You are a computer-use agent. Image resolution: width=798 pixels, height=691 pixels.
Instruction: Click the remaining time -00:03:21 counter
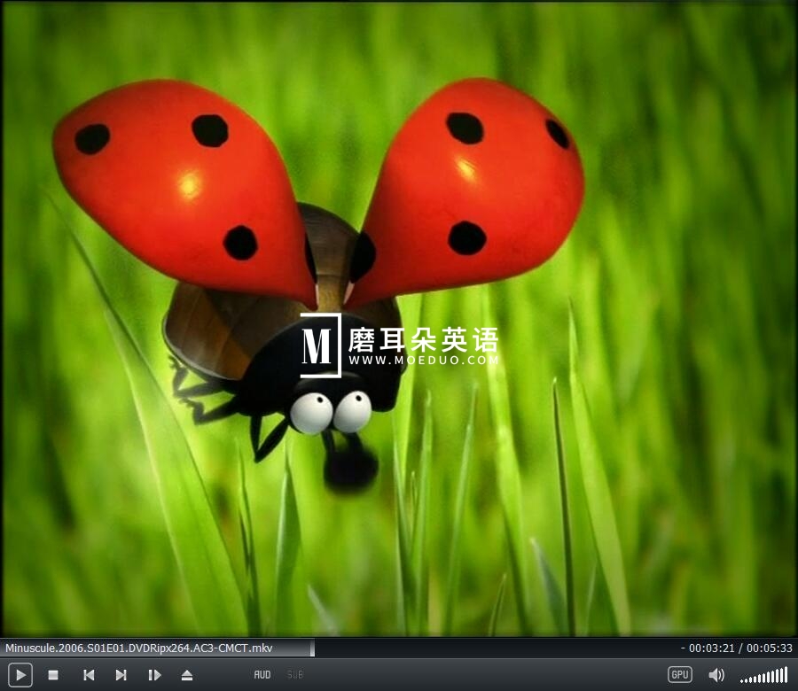705,648
